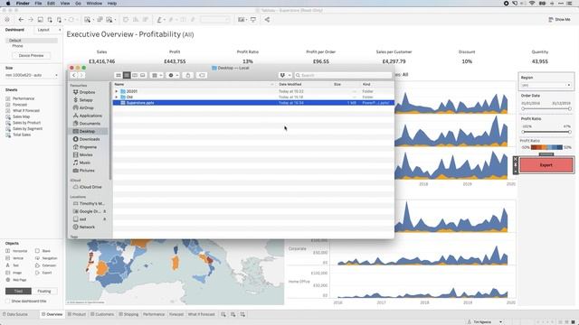Click the Device Preview button
Viewport: 579px width, 325px height.
tap(31, 56)
